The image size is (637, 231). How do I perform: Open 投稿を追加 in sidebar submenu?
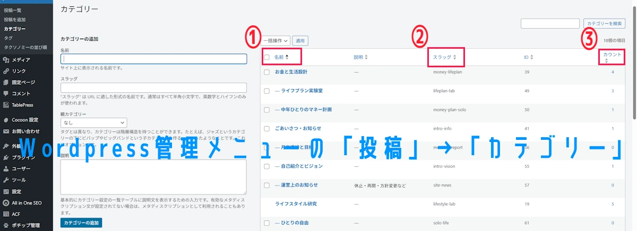tap(15, 20)
